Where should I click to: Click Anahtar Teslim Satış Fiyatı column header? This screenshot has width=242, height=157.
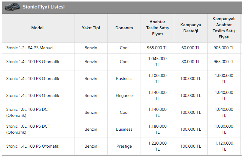tap(157, 28)
